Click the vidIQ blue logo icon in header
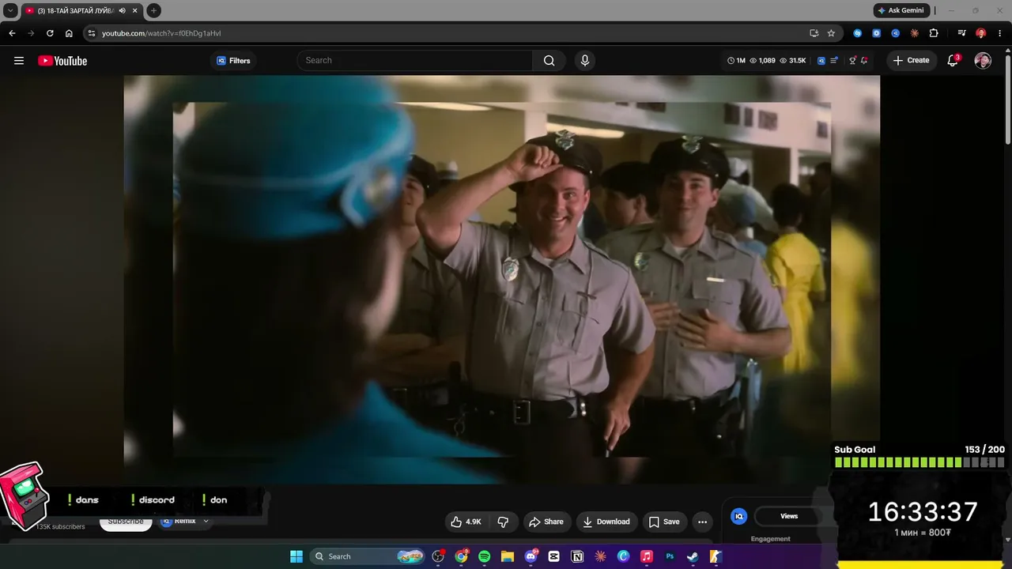 [821, 61]
